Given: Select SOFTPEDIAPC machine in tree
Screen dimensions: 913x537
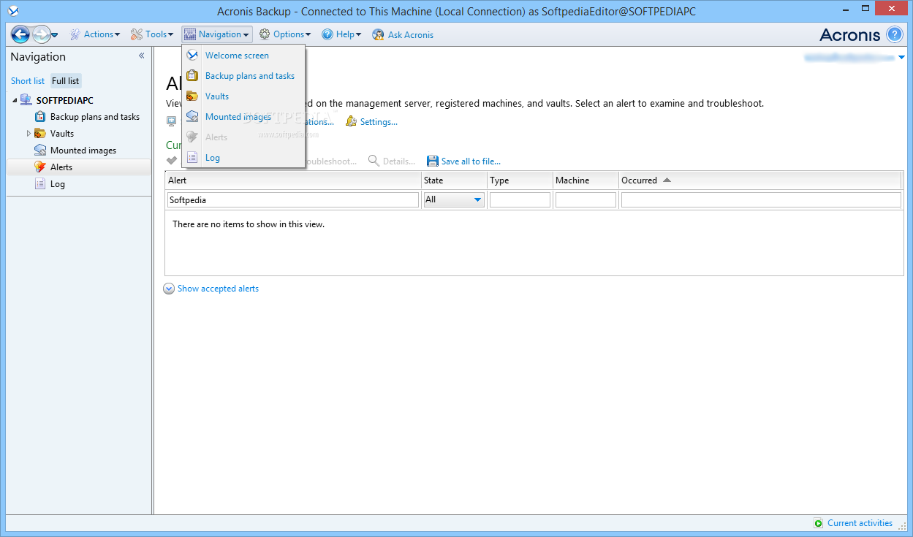Looking at the screenshot, I should [x=65, y=101].
